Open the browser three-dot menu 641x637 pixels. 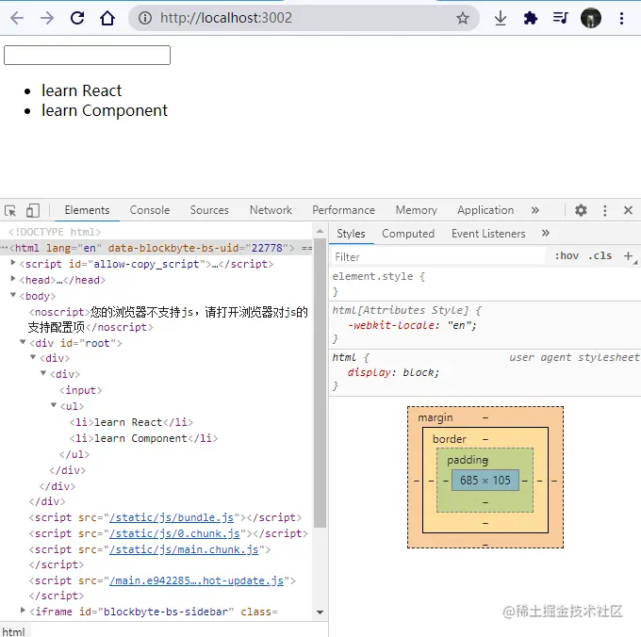pyautogui.click(x=621, y=18)
